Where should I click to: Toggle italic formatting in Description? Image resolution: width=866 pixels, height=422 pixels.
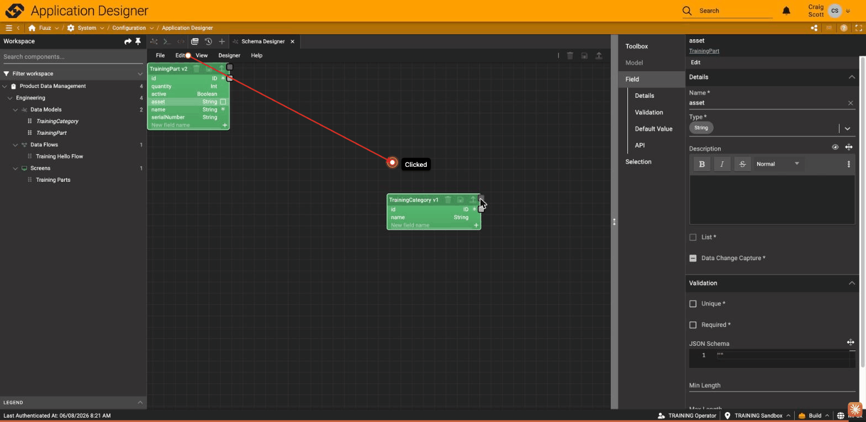pyautogui.click(x=722, y=164)
